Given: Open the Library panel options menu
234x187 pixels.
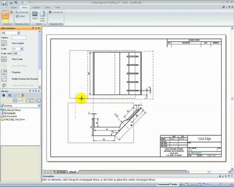Looking at the screenshot, I should (x=30, y=91).
